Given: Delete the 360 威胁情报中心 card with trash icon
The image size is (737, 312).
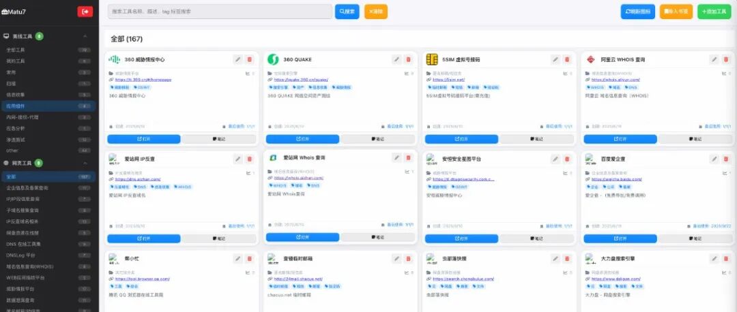Looking at the screenshot, I should point(250,59).
